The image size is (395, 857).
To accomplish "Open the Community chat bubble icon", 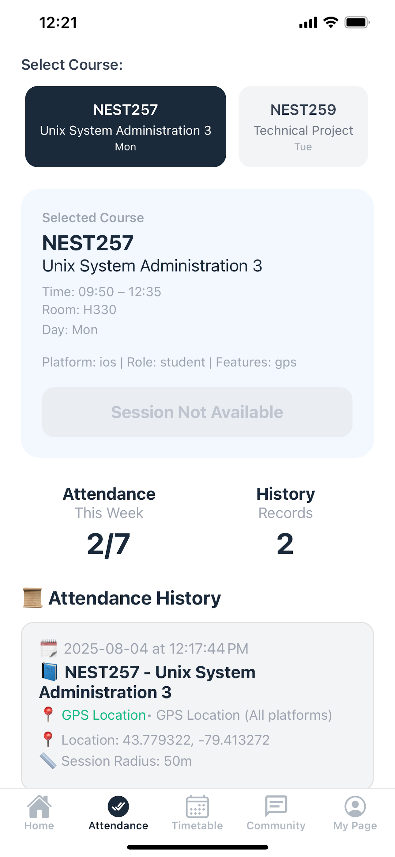I will 276,806.
